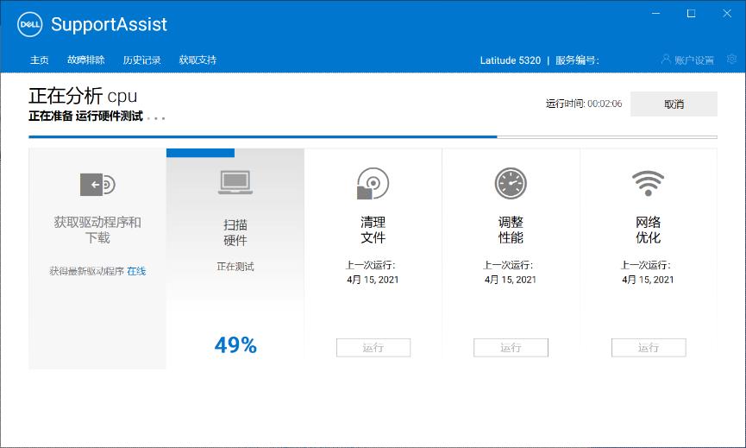Select the 扫描硬件 card title
The image size is (746, 448).
click(235, 232)
